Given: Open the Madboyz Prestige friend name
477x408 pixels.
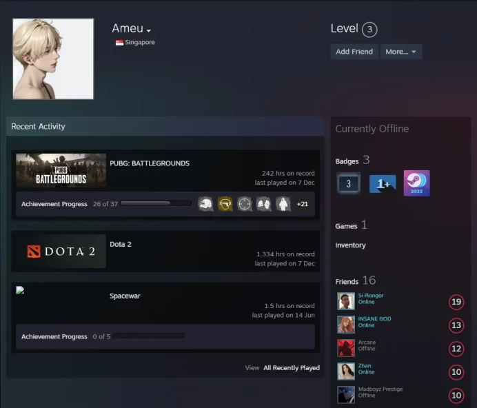Looking at the screenshot, I should [380, 389].
